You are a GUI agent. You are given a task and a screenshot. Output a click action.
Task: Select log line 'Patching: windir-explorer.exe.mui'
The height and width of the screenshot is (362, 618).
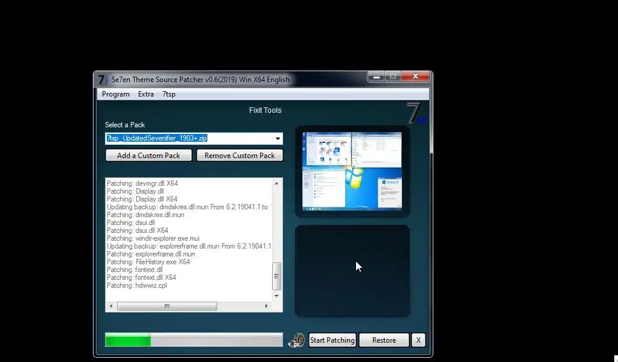[x=153, y=238]
